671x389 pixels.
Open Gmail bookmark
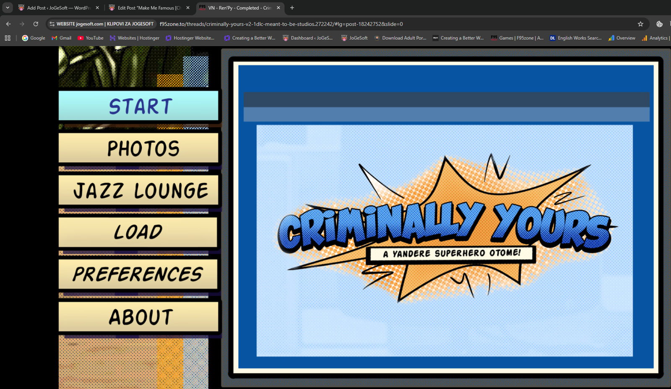61,38
